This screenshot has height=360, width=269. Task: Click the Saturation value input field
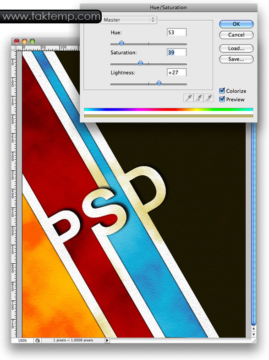(x=176, y=52)
